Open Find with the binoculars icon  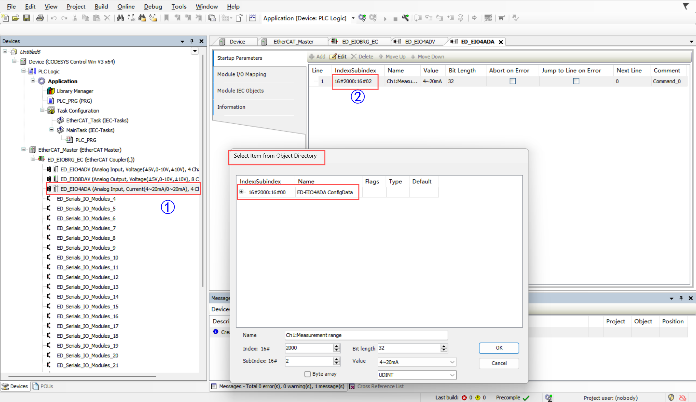120,18
